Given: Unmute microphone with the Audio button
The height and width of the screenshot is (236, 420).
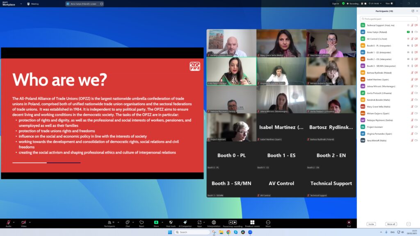Looking at the screenshot, I should (8, 222).
